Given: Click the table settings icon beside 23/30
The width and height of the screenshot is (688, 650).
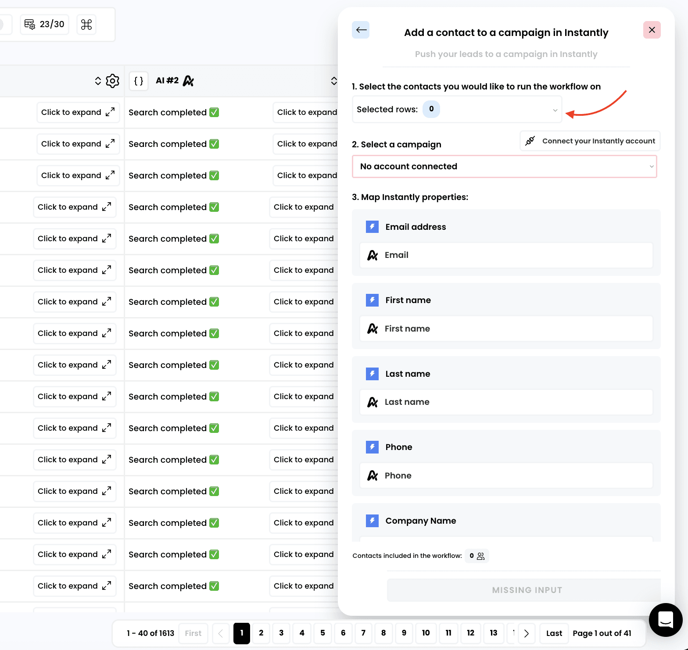Looking at the screenshot, I should tap(29, 24).
